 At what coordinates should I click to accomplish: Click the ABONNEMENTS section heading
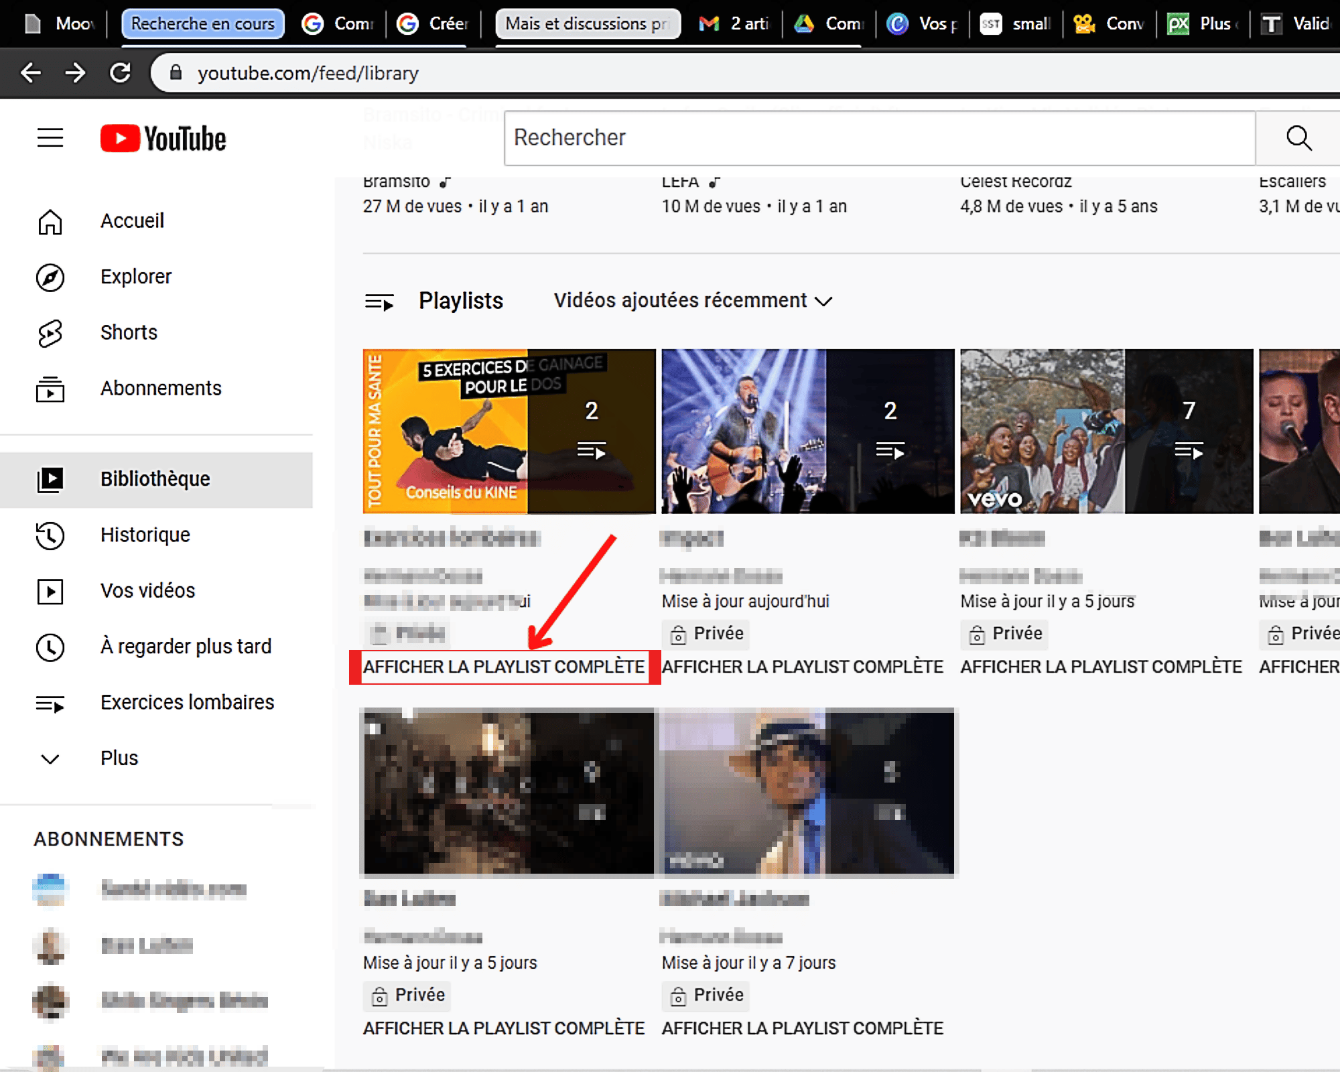[x=109, y=840]
